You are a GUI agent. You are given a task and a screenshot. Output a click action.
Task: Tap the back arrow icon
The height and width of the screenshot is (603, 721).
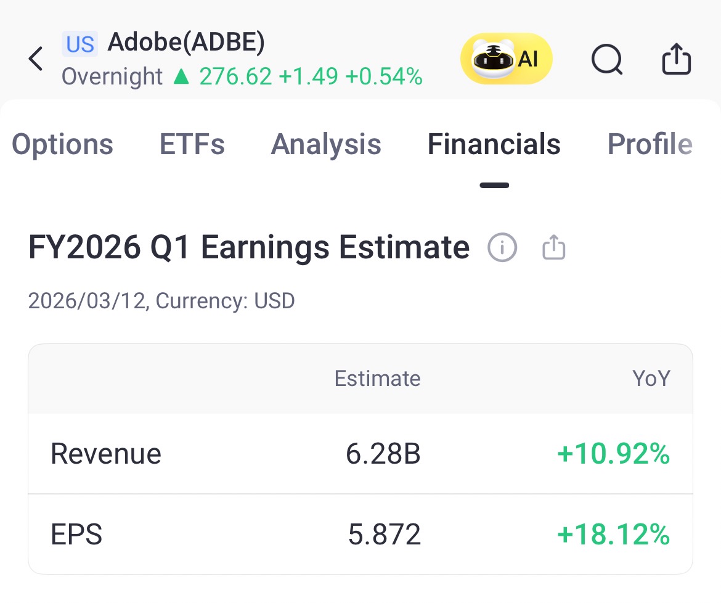tap(36, 59)
